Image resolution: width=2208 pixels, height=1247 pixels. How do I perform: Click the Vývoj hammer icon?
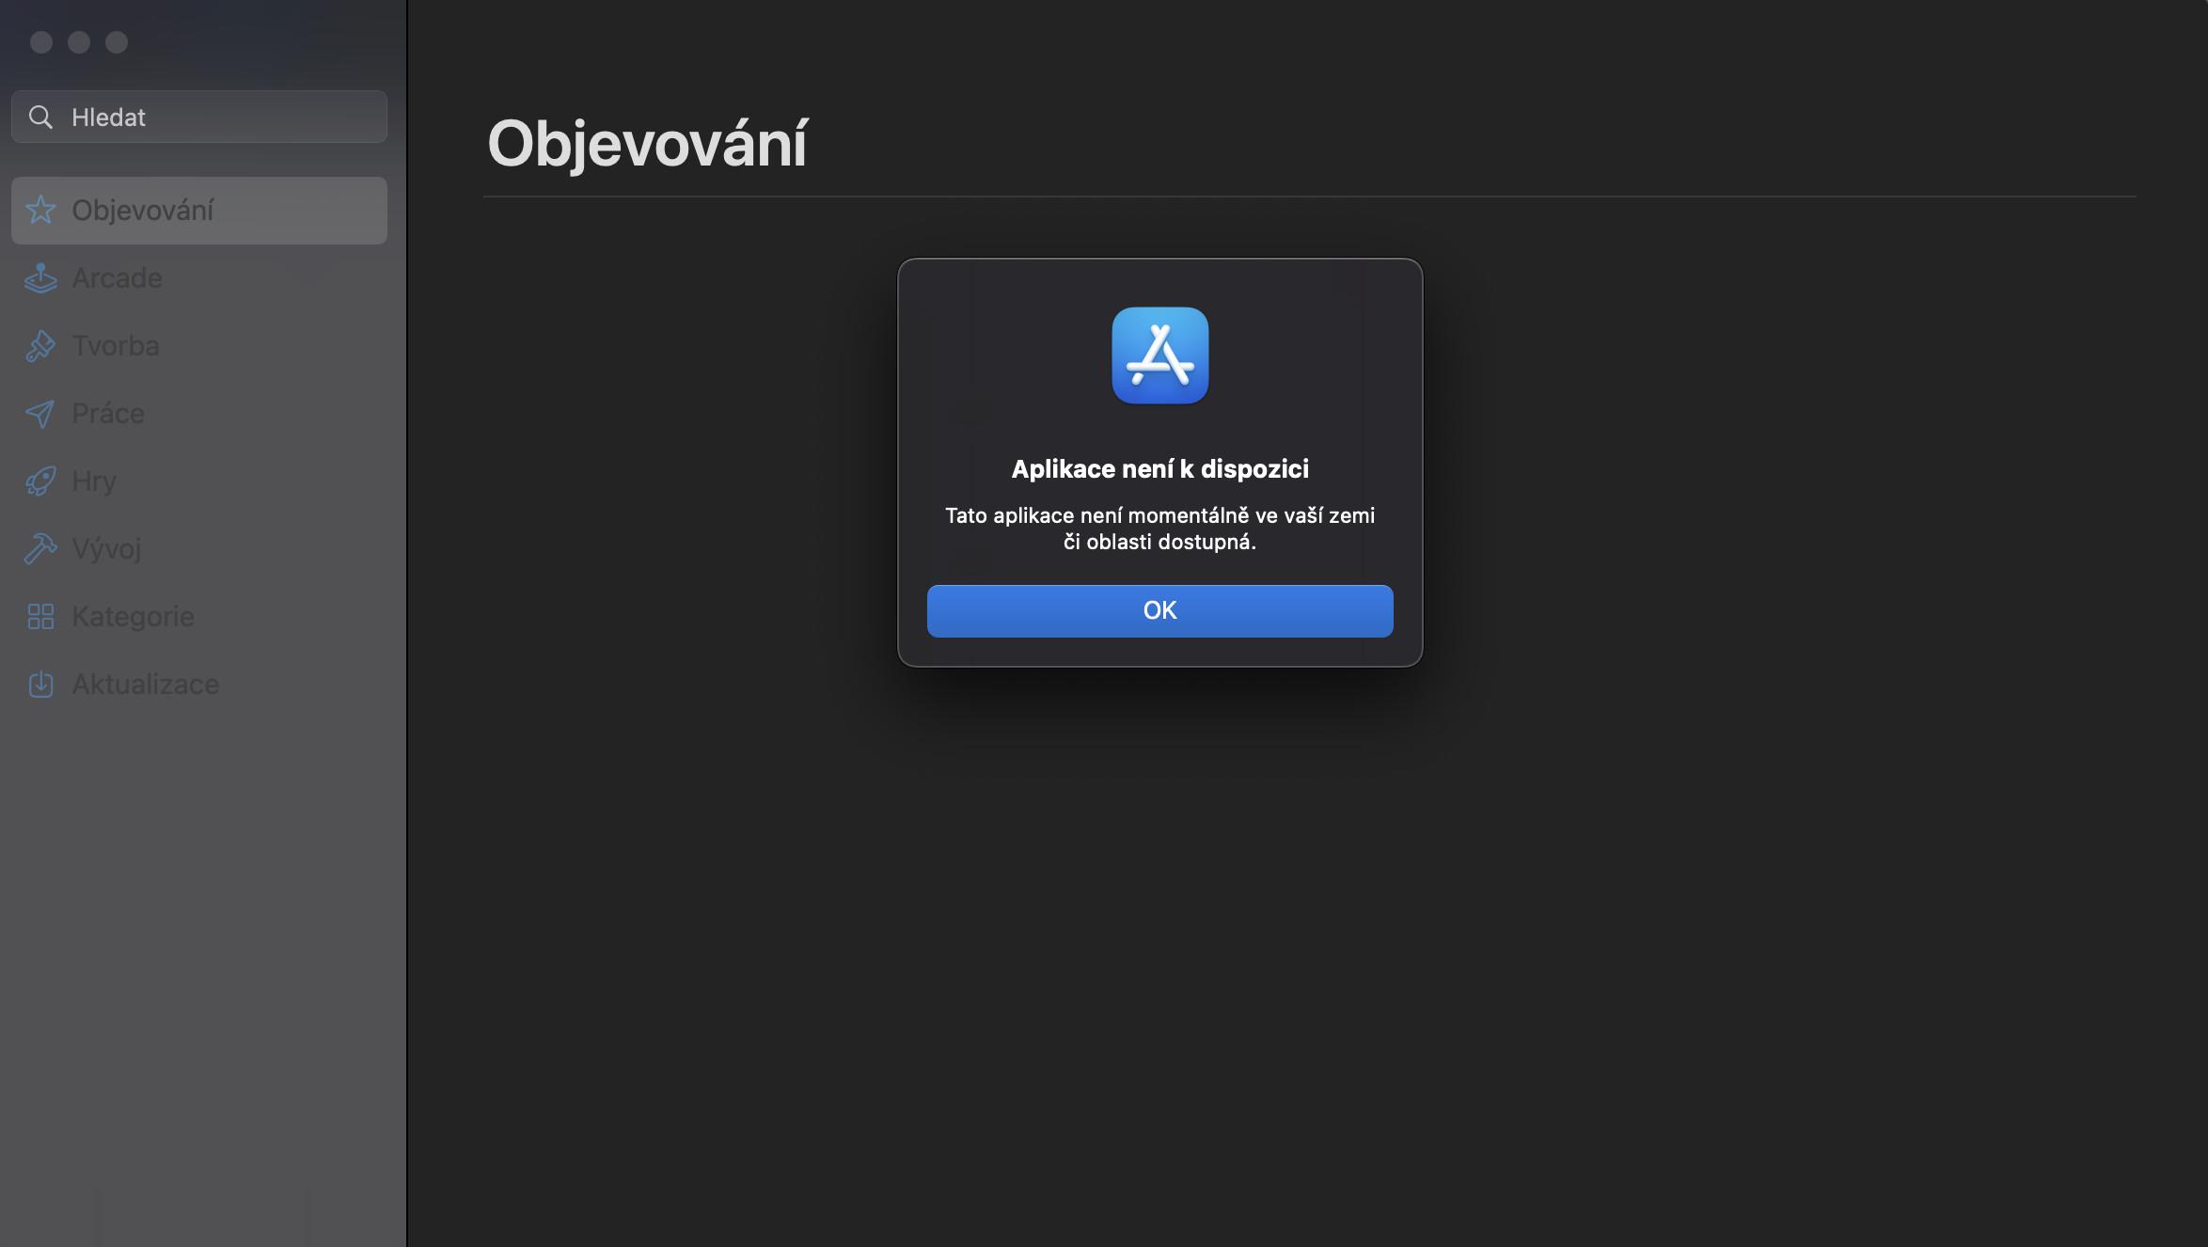coord(40,548)
